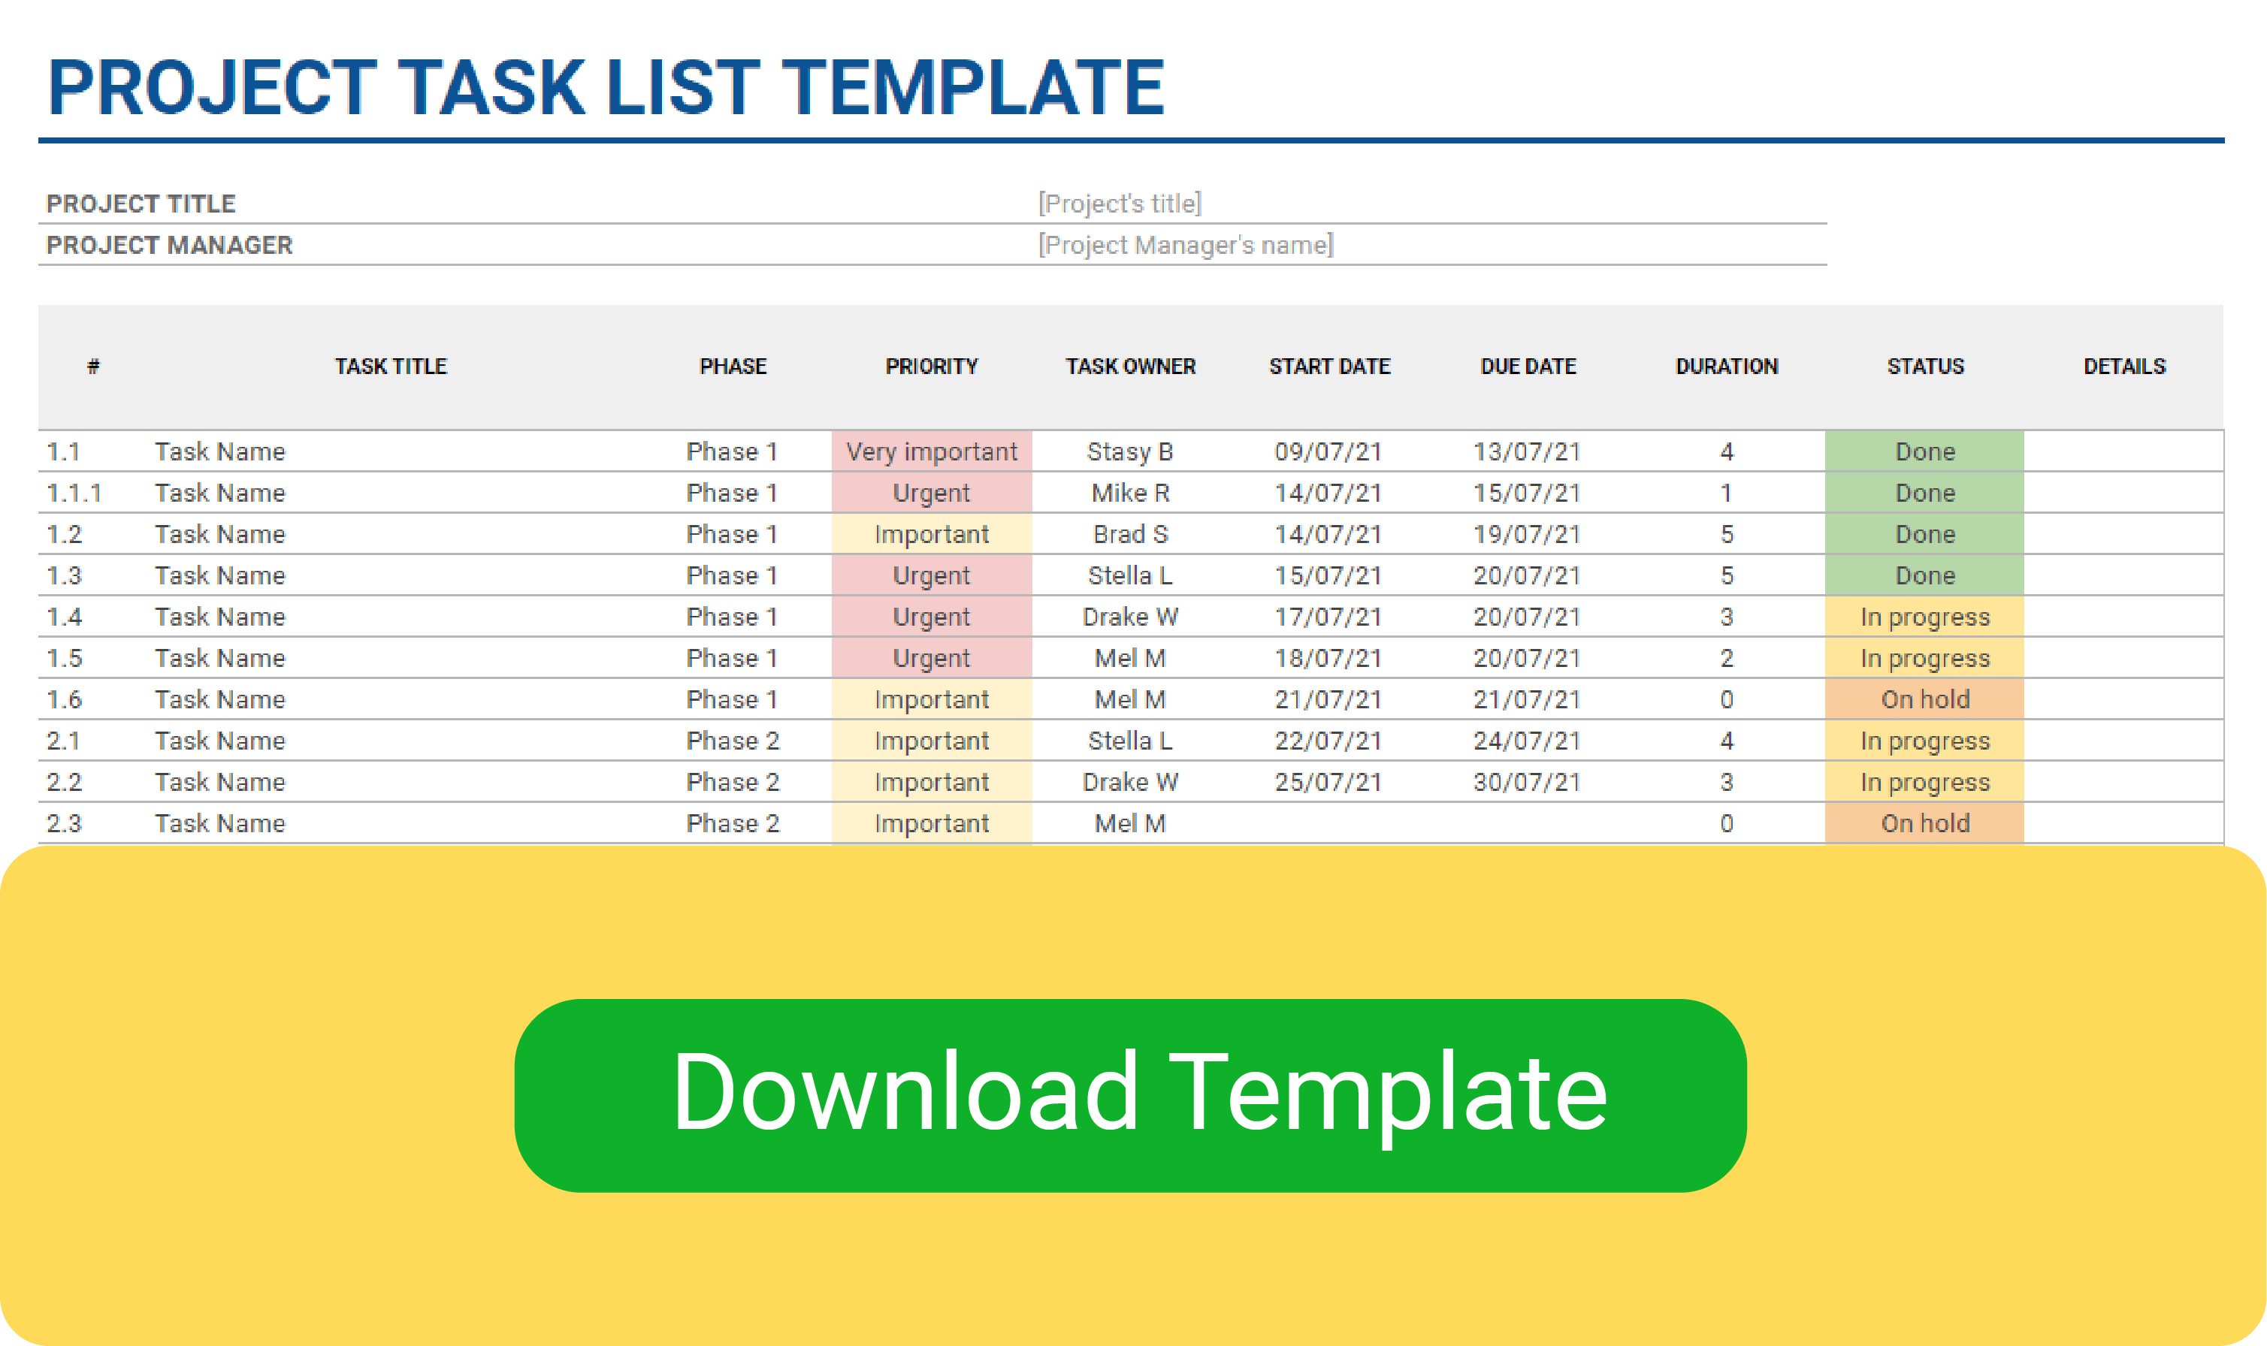Select the Important priority for task 1.2
2267x1346 pixels.
tap(932, 534)
